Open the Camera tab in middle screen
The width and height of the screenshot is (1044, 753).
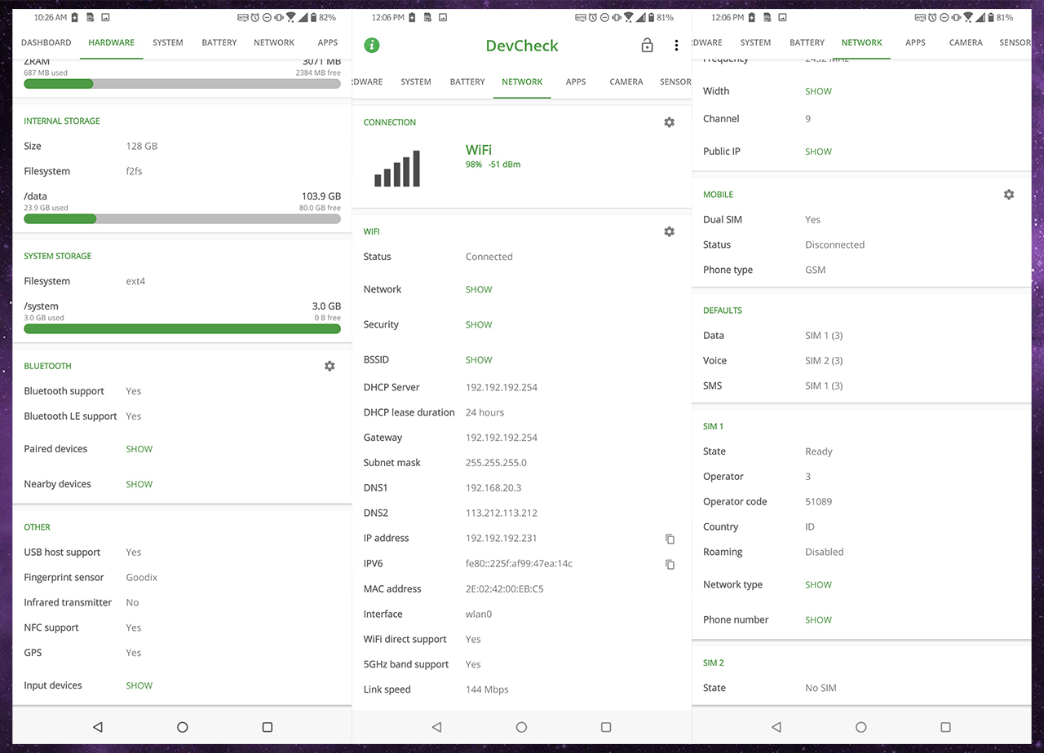point(626,81)
